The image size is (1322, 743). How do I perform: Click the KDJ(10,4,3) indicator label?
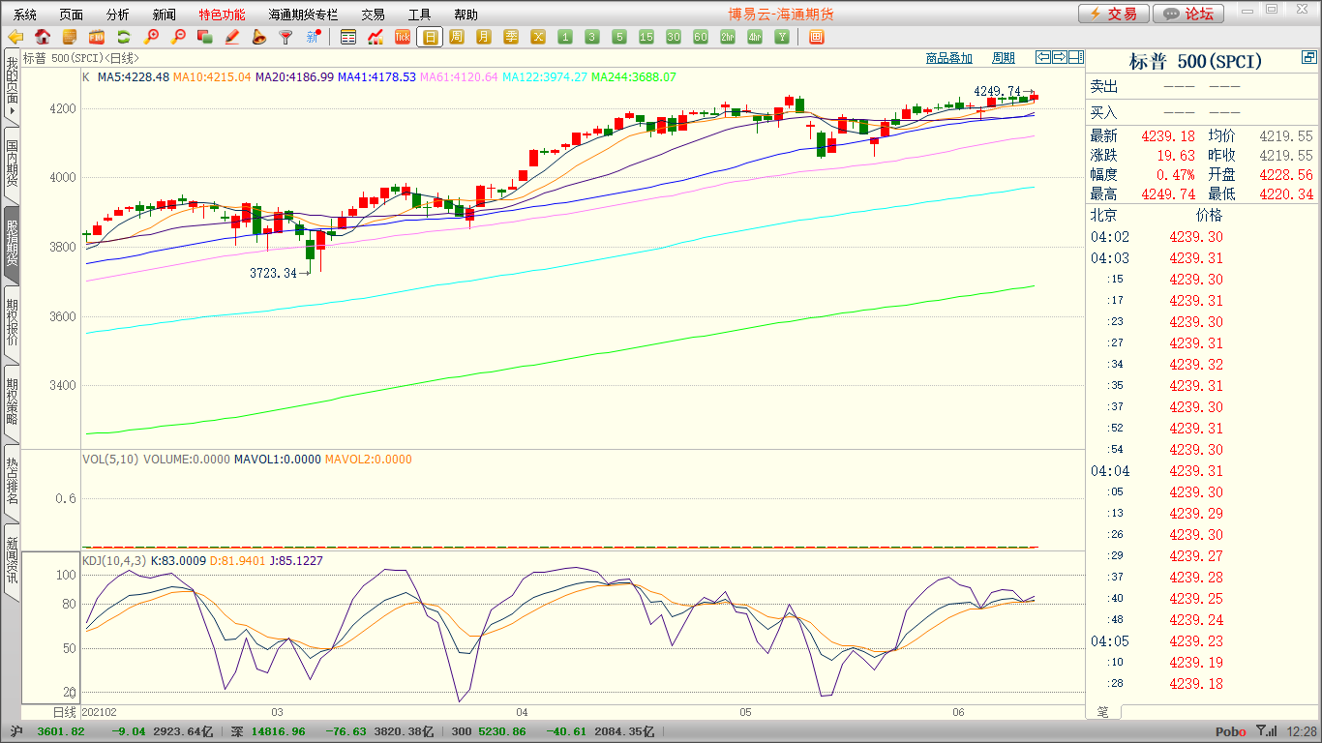pyautogui.click(x=114, y=560)
